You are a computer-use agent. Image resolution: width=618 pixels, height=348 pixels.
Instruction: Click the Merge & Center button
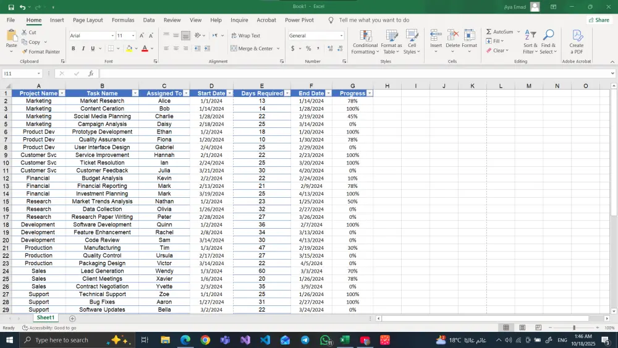(252, 48)
